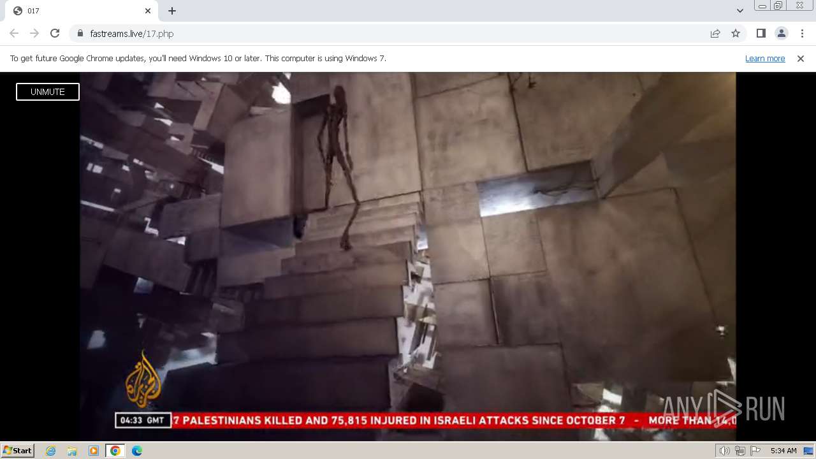This screenshot has height=459, width=816.
Task: Open the system volume control
Action: 725,451
